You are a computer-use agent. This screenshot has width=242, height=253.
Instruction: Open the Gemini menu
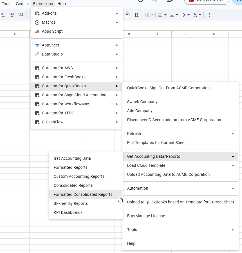22,4
